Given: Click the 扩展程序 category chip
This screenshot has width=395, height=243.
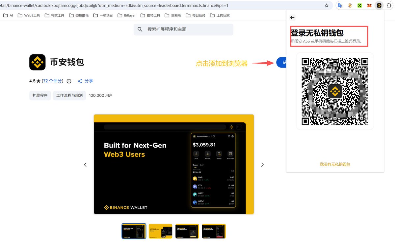Looking at the screenshot, I should pos(40,95).
